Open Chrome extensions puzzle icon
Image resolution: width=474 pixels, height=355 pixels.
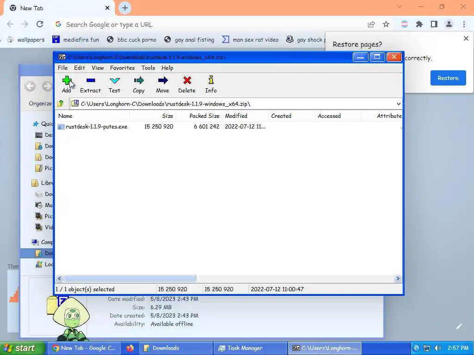(419, 24)
